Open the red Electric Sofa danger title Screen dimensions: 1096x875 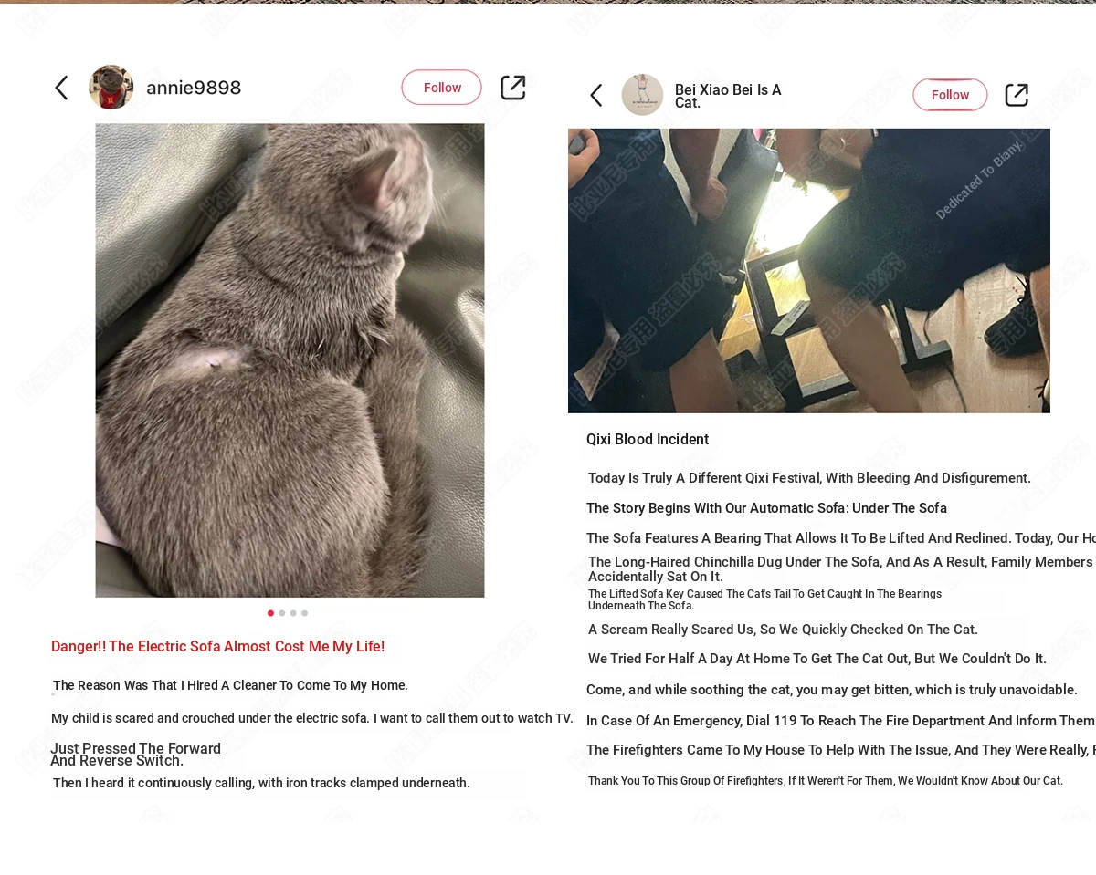[217, 647]
